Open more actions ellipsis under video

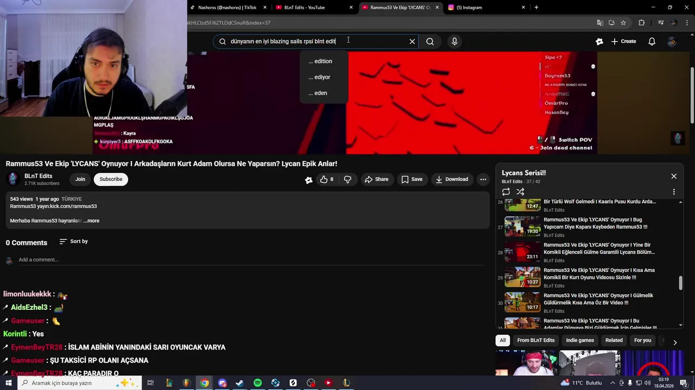(483, 179)
